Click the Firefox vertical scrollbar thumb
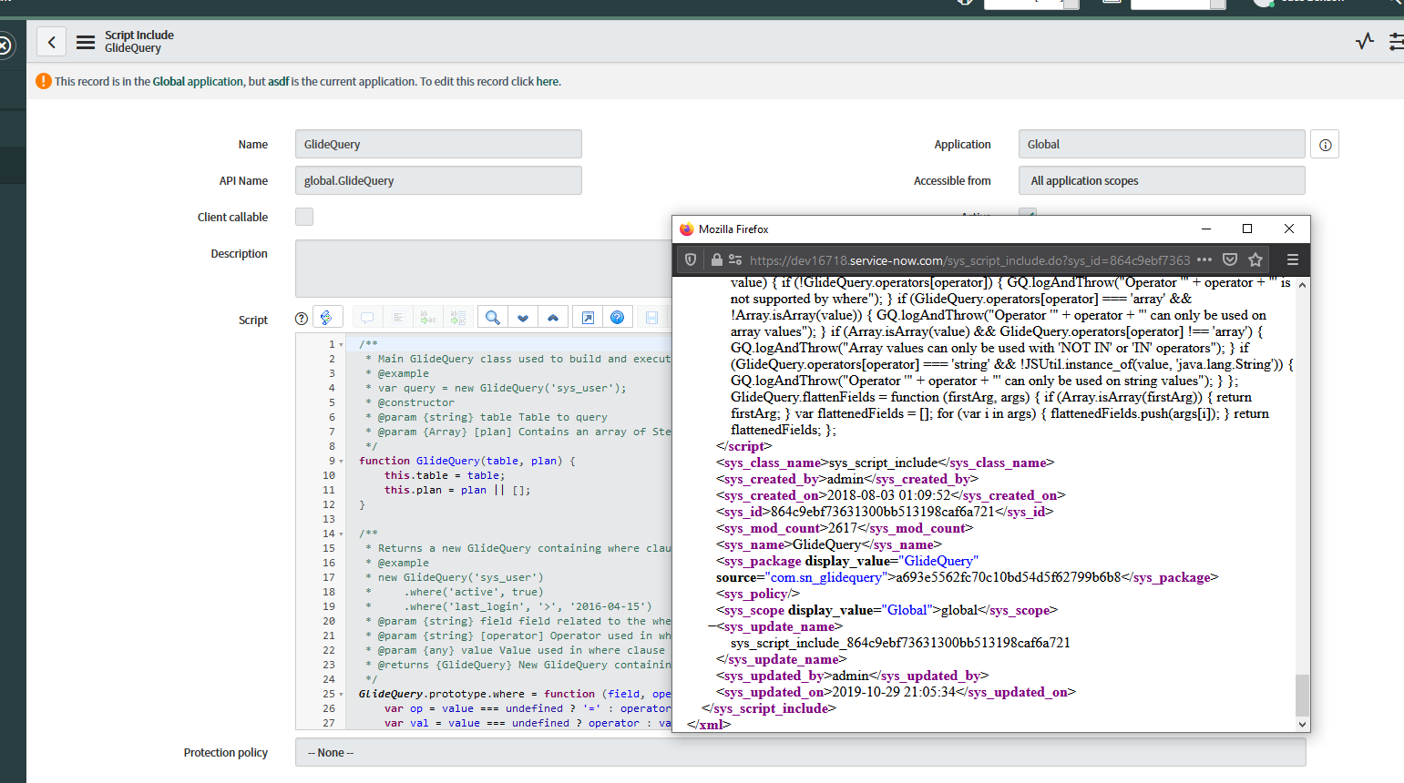 1302,694
